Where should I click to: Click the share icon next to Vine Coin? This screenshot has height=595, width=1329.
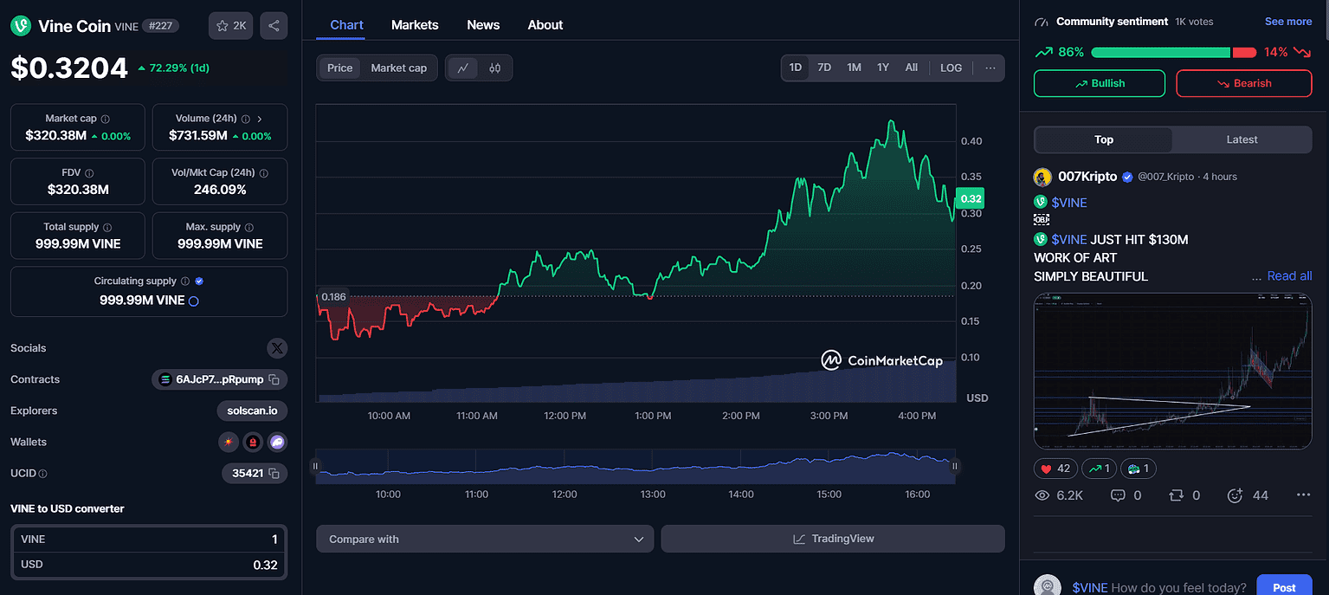(x=274, y=26)
